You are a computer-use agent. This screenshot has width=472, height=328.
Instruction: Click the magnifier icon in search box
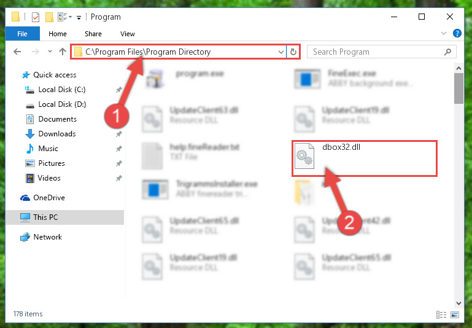(x=447, y=52)
